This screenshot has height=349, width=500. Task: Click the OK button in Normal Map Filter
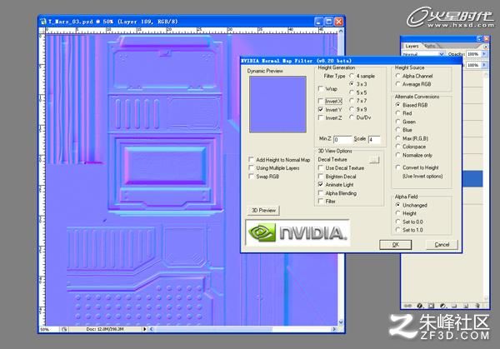395,245
